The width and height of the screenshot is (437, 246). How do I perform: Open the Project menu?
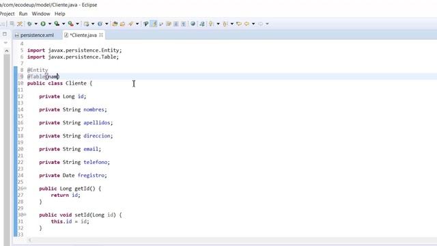[x=7, y=14]
